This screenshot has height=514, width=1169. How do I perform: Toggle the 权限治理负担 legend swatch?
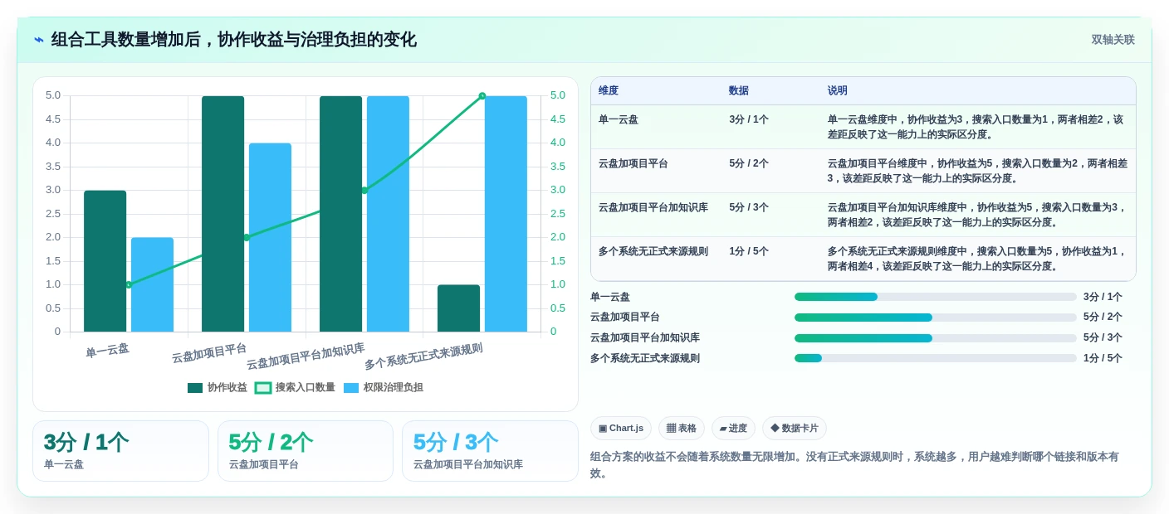(x=351, y=388)
